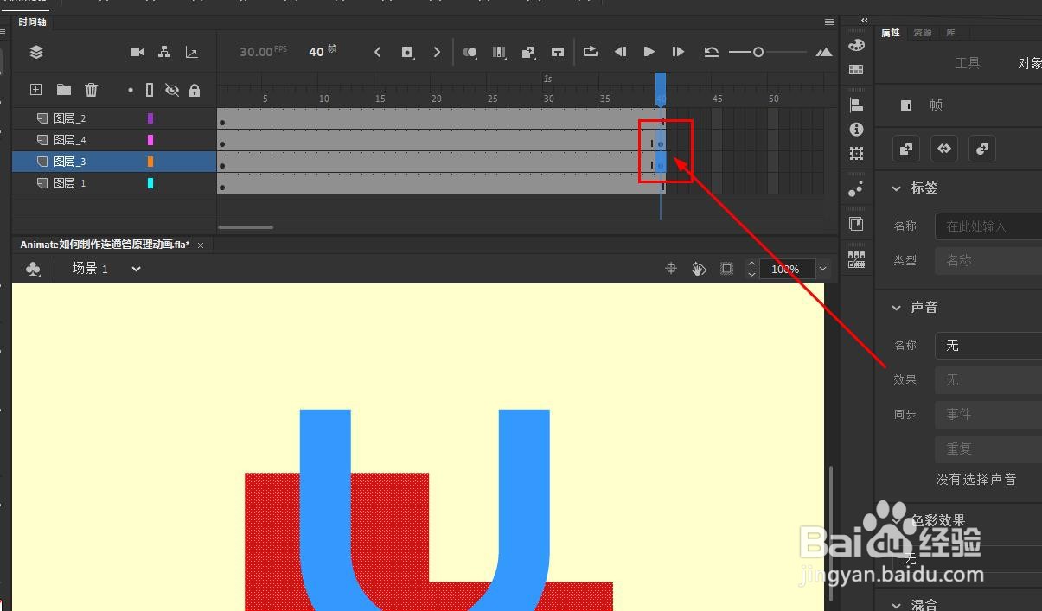This screenshot has height=611, width=1042.
Task: Toggle the Loop playback button
Action: [x=591, y=51]
